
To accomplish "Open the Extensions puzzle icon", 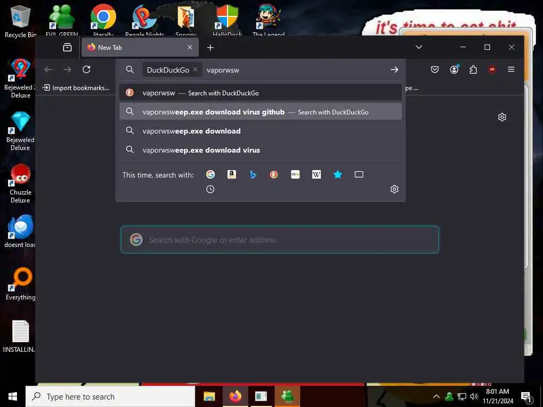I will pyautogui.click(x=473, y=69).
